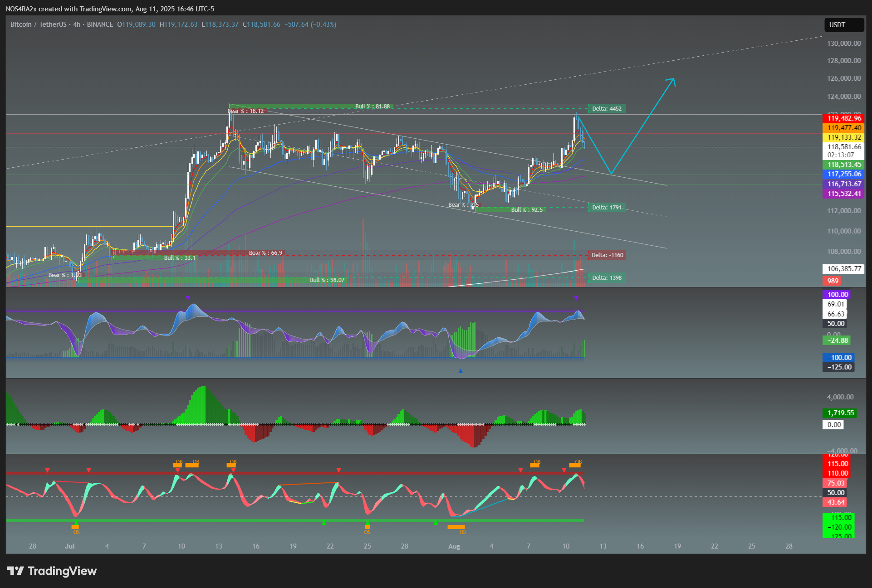
Task: Select the orange 119,477.40 price label
Action: [x=843, y=128]
